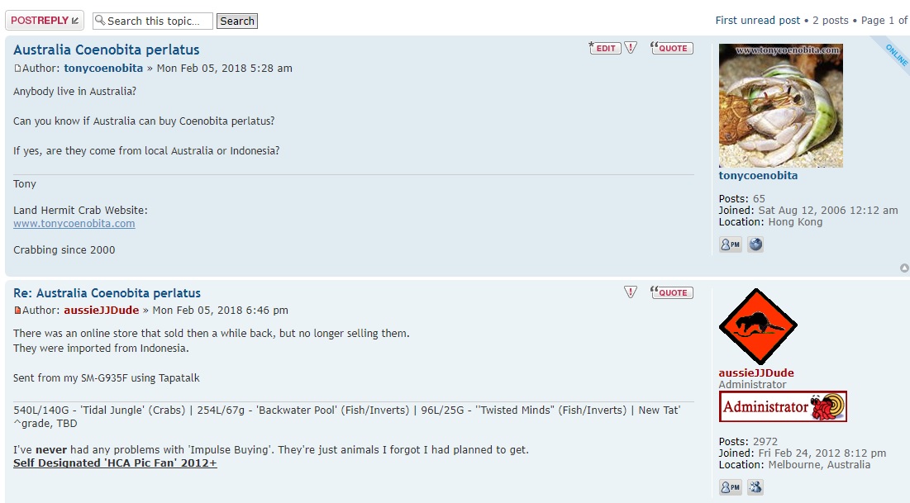Focus the 'Search this topic' input field
The image size is (910, 503).
point(158,21)
